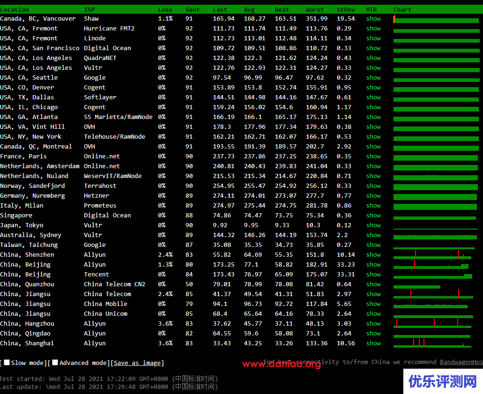
Task: Show MTR for Beijing Aliyun
Action: tap(373, 265)
